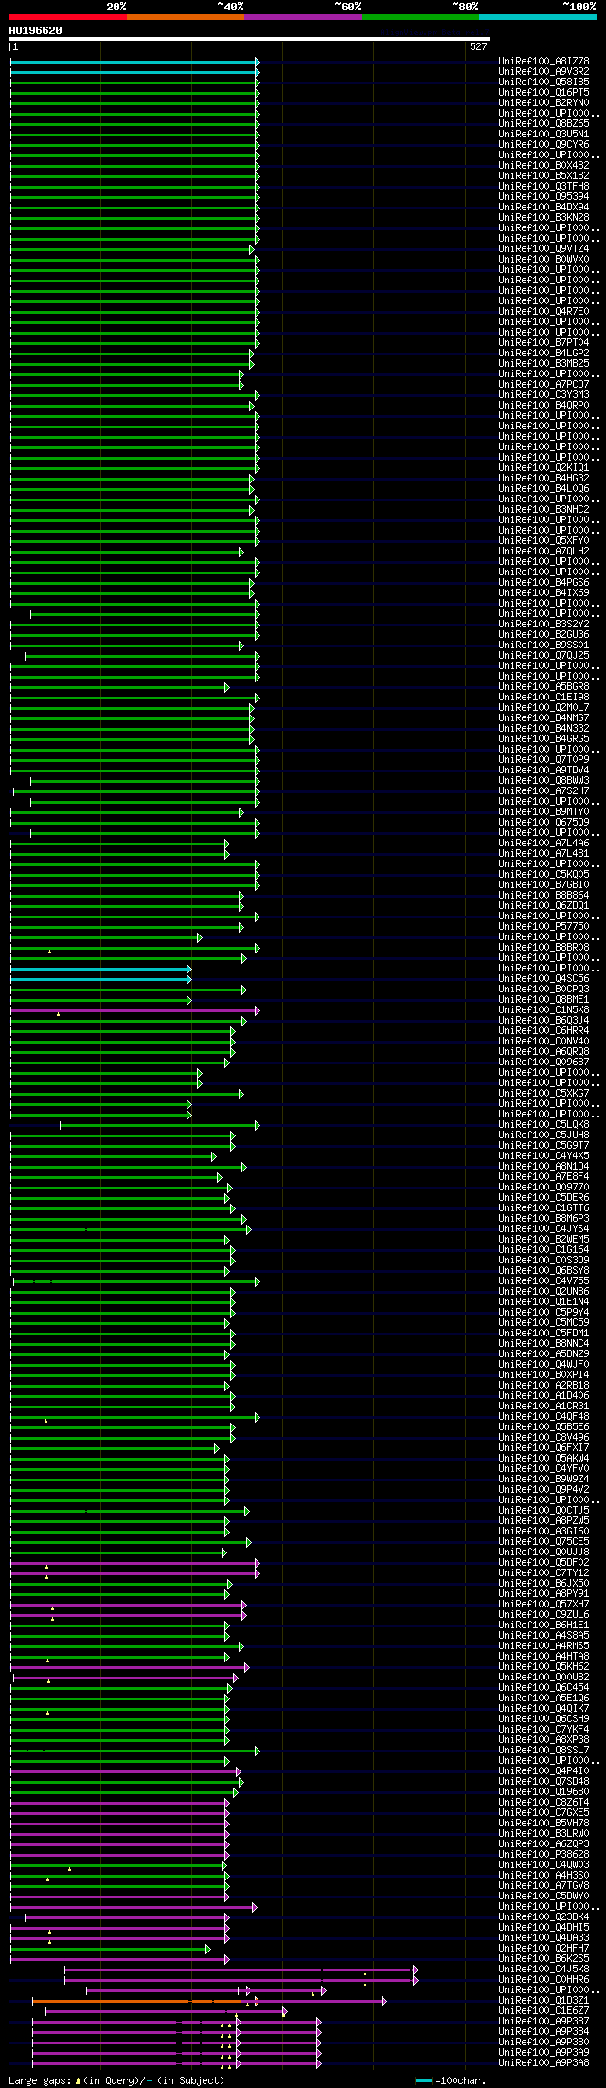Select label UniRef100_B4DX94

544,207
